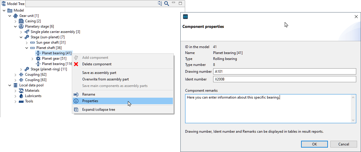Click the Ident number field
The width and height of the screenshot is (361, 152).
pos(284,79)
